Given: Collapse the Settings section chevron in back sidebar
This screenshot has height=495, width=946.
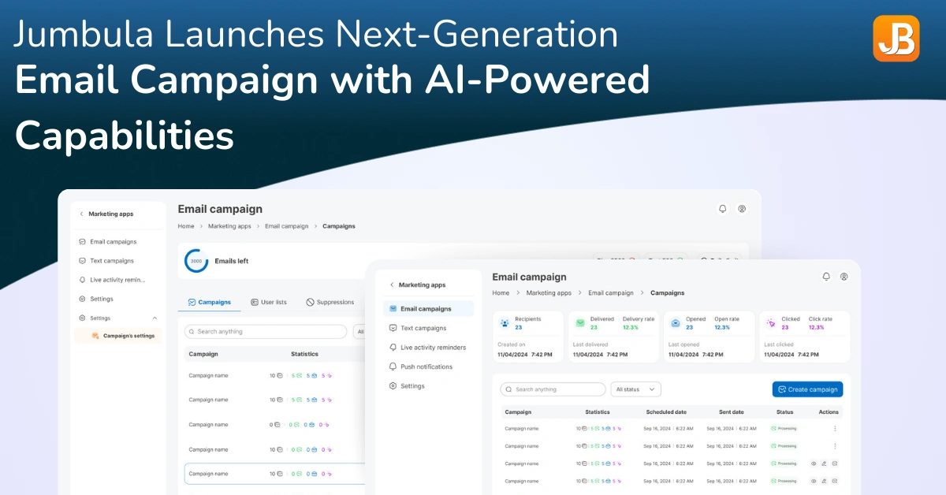Looking at the screenshot, I should pos(155,318).
